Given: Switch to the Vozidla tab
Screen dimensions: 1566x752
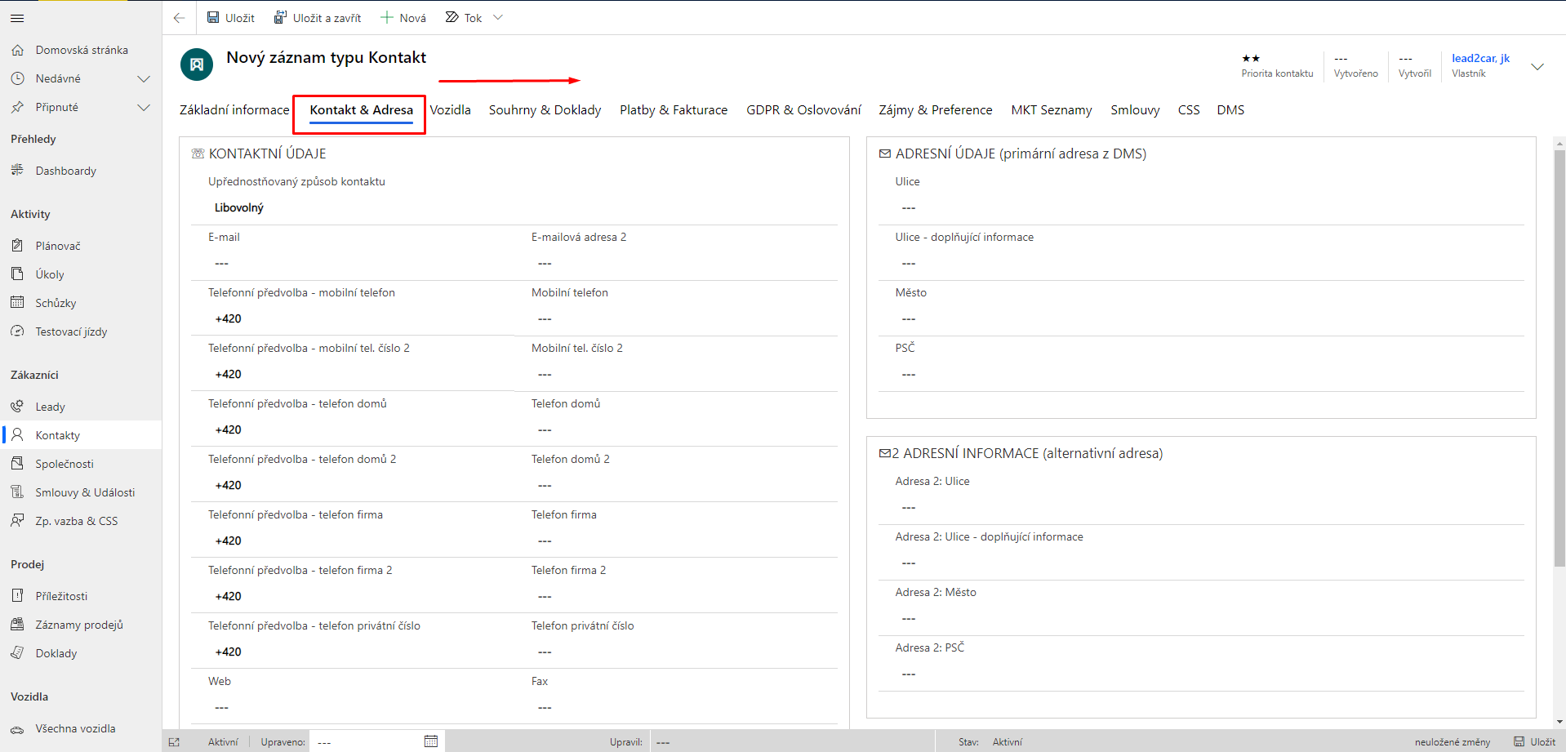Looking at the screenshot, I should 450,110.
